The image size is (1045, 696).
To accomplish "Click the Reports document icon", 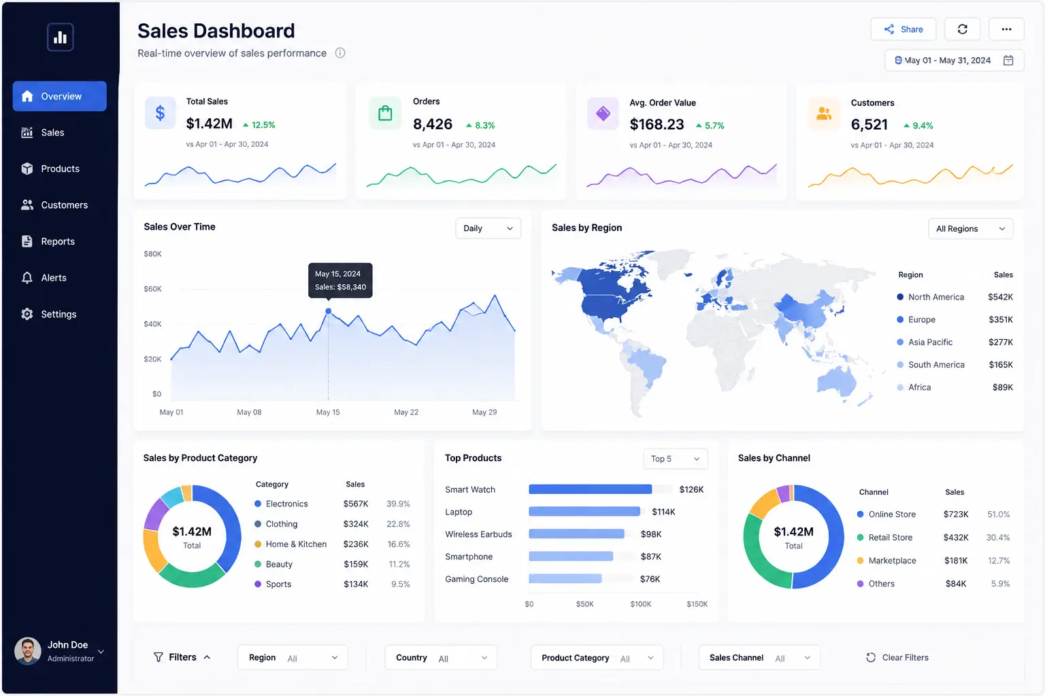I will coord(27,241).
